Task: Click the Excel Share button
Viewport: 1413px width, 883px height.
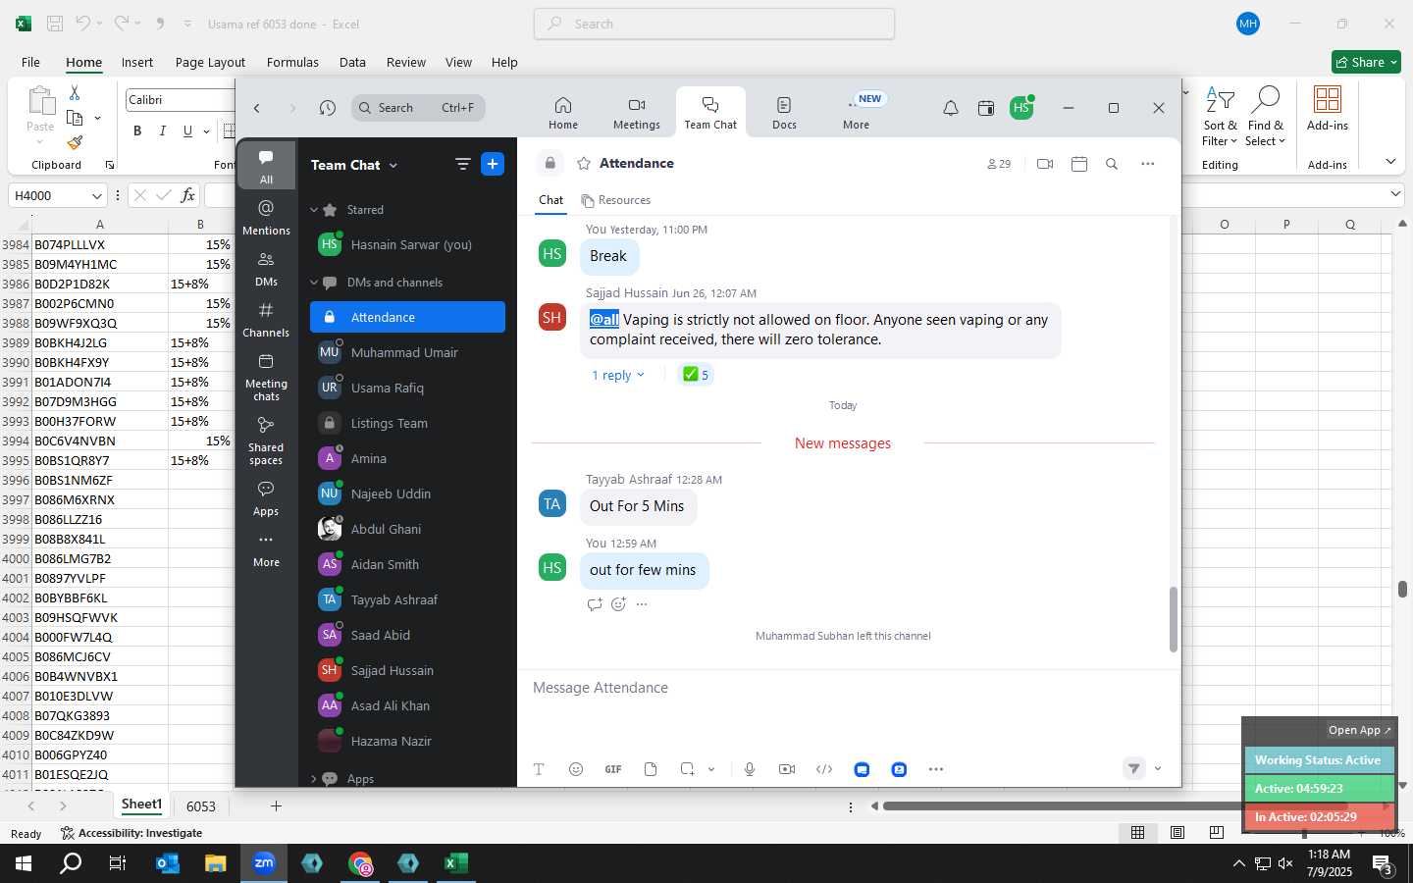Action: click(x=1366, y=62)
